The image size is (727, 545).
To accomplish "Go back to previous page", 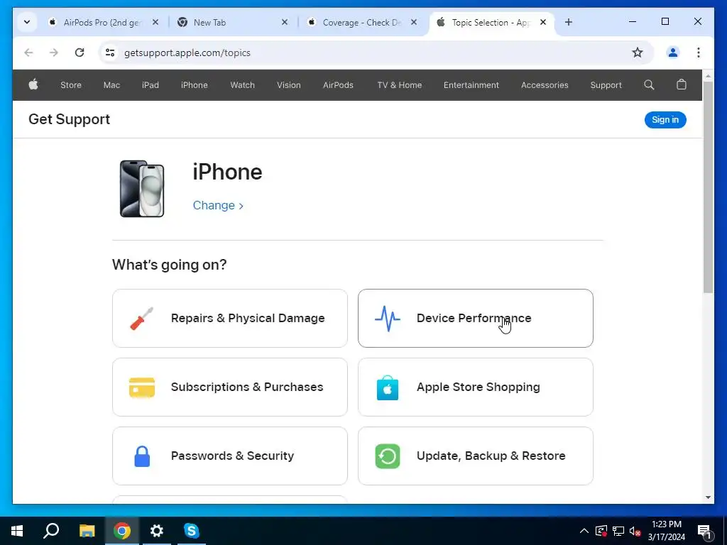I will pyautogui.click(x=28, y=53).
